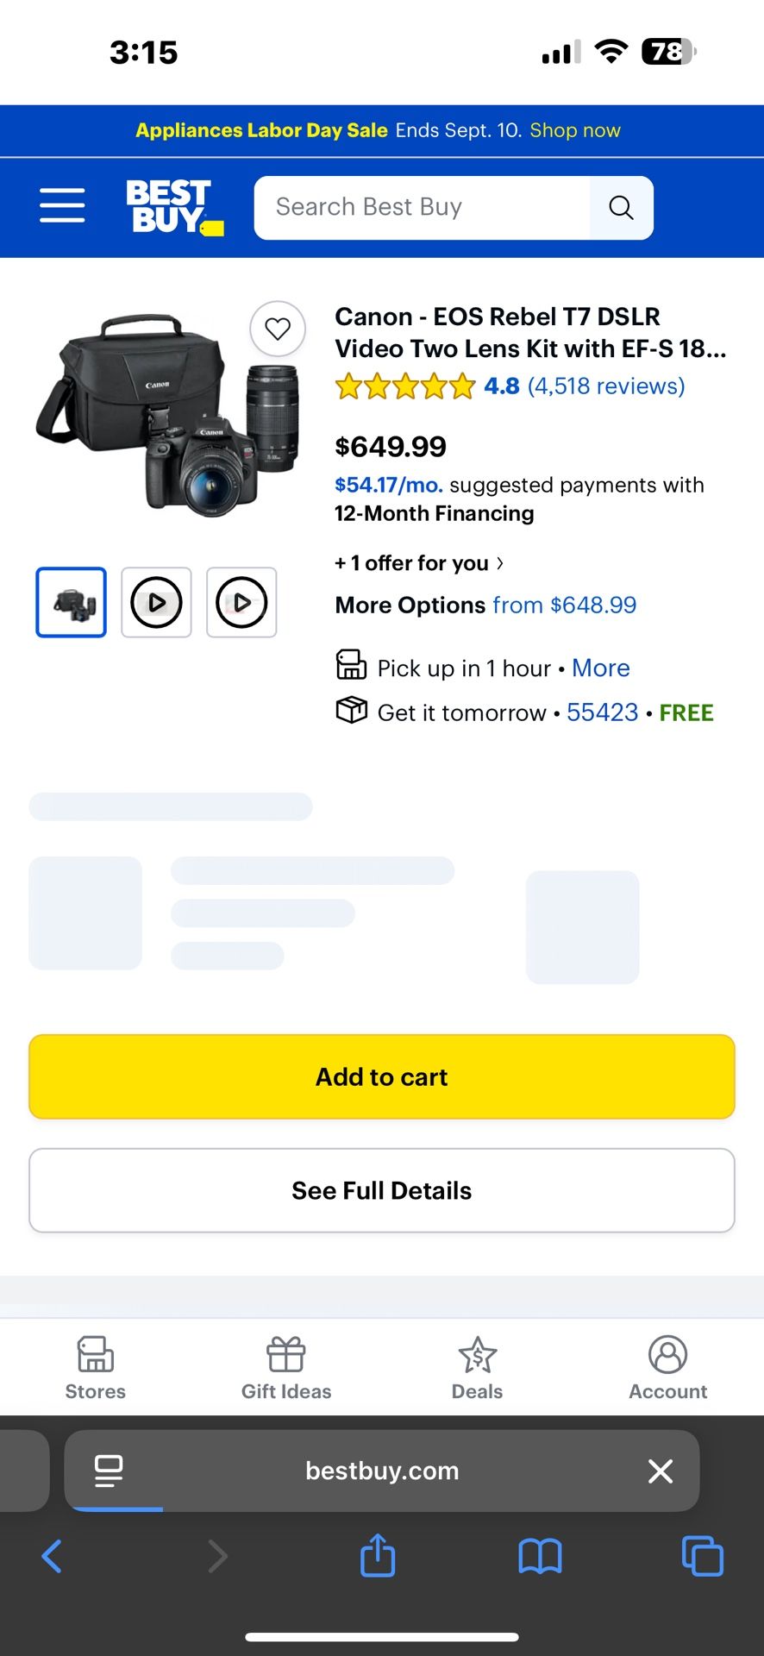Open the Stores tab
This screenshot has height=1656, width=764.
tap(96, 1368)
